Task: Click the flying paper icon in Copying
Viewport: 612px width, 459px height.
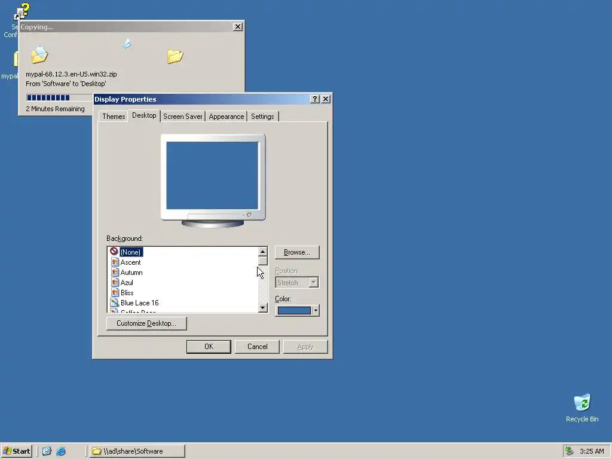Action: coord(127,43)
